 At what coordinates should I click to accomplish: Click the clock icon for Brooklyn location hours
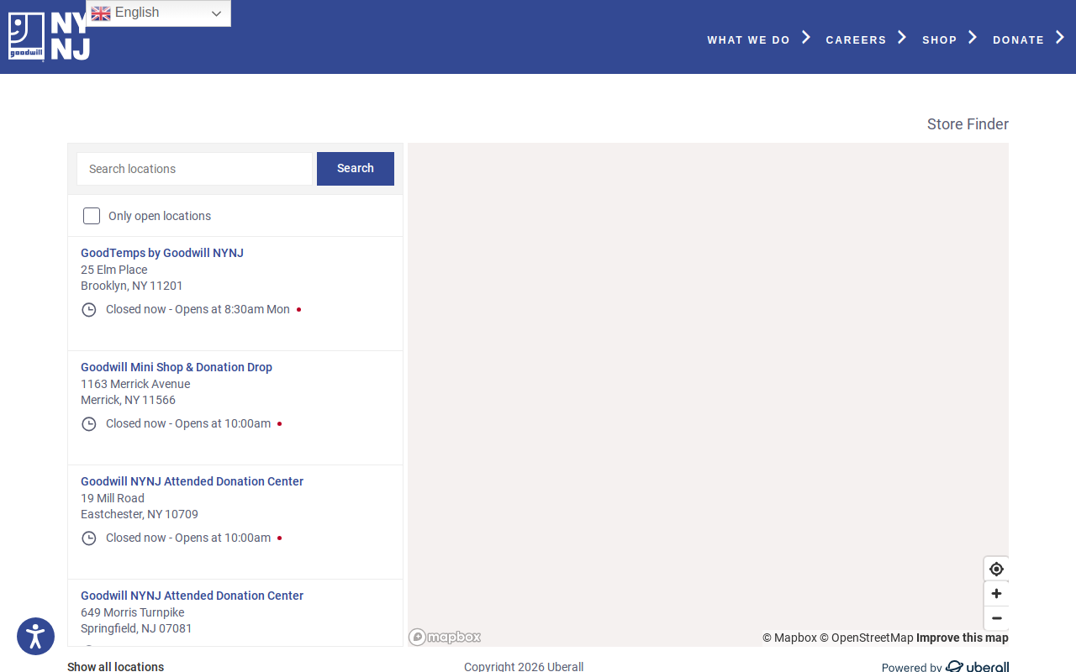tap(88, 310)
